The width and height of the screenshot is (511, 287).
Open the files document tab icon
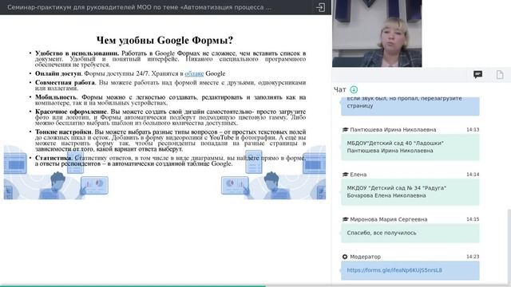(500, 74)
